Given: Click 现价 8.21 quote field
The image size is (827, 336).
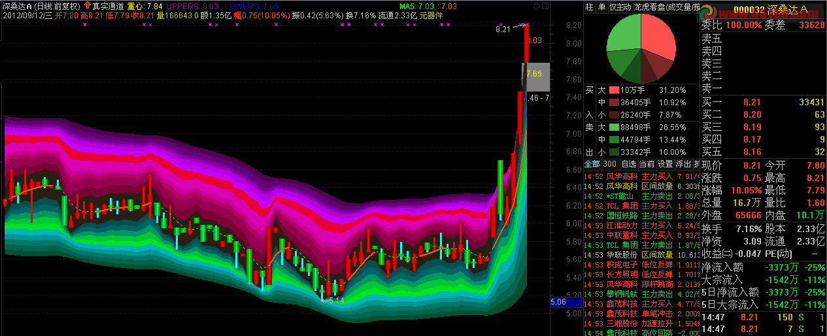Looking at the screenshot, I should tap(732, 165).
